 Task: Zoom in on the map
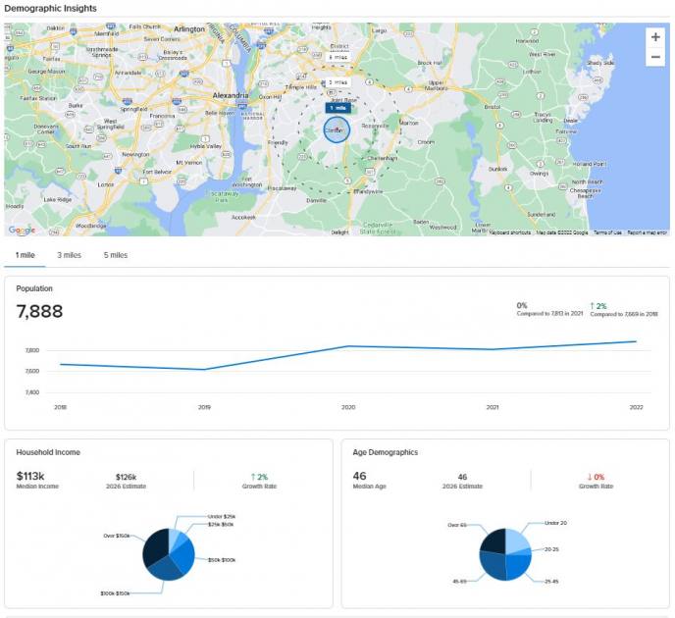654,37
